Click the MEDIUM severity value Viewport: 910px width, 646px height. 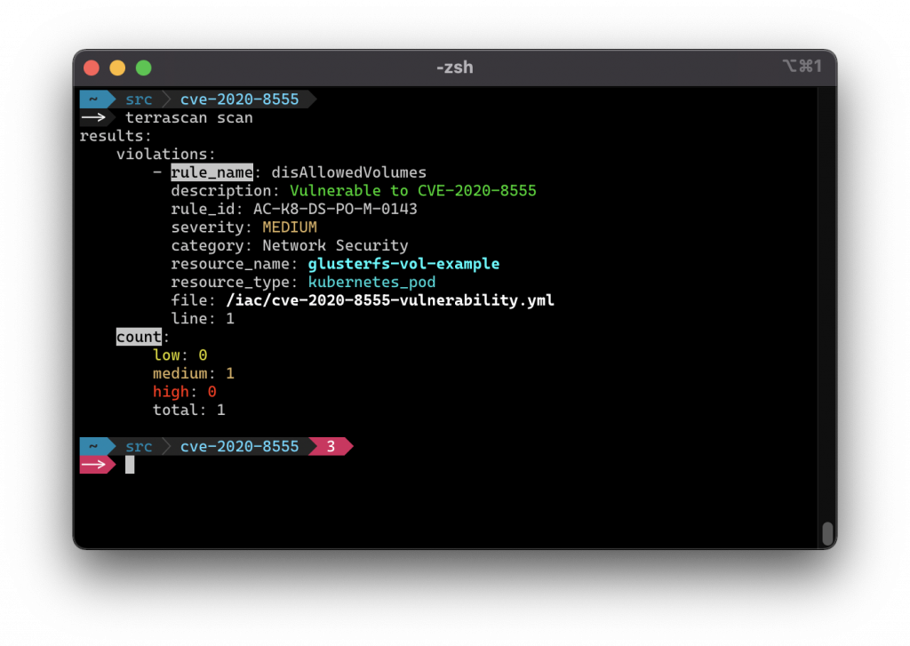click(290, 227)
